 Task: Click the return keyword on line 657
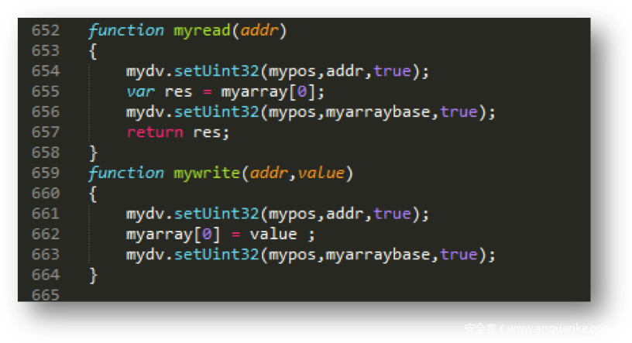point(155,132)
